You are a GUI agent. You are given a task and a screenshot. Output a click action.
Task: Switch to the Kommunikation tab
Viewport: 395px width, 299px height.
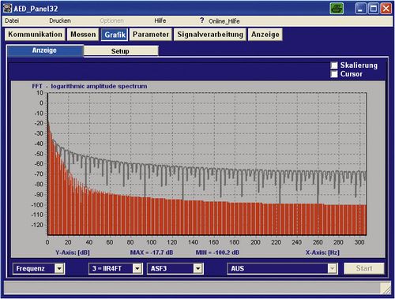tap(35, 35)
